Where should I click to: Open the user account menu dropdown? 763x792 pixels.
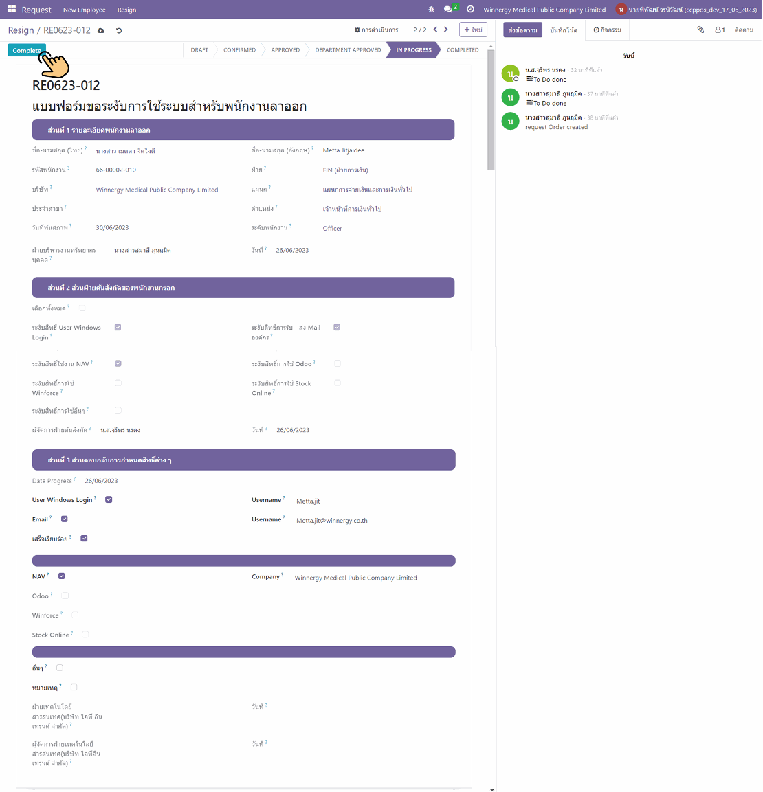click(687, 10)
